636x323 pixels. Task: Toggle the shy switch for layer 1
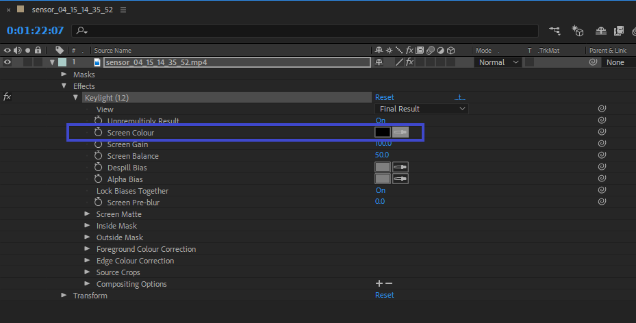(379, 62)
